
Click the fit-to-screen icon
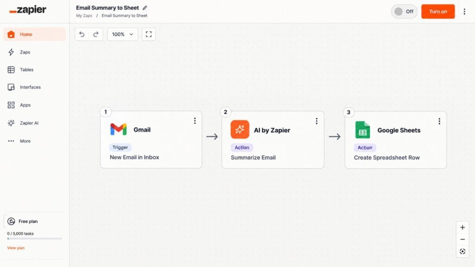(148, 34)
